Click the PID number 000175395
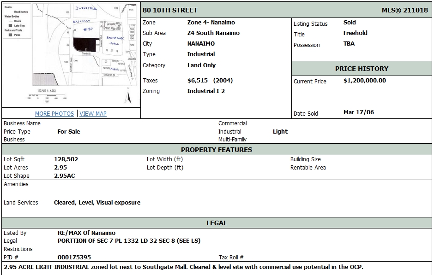The height and width of the screenshot is (275, 434). [74, 257]
